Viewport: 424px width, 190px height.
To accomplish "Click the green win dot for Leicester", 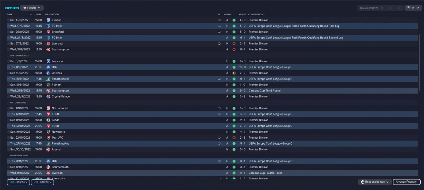I will [234, 61].
